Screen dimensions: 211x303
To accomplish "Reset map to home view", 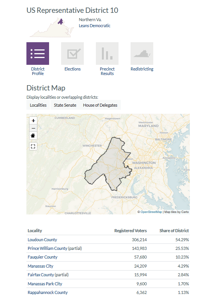I will click(x=33, y=136).
